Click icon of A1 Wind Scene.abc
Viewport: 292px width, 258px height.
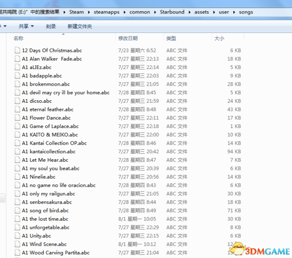click(x=17, y=244)
